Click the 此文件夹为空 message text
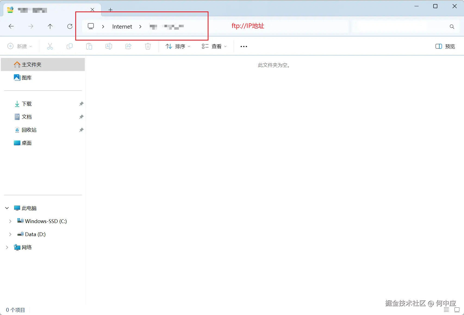Image resolution: width=464 pixels, height=315 pixels. pos(274,65)
